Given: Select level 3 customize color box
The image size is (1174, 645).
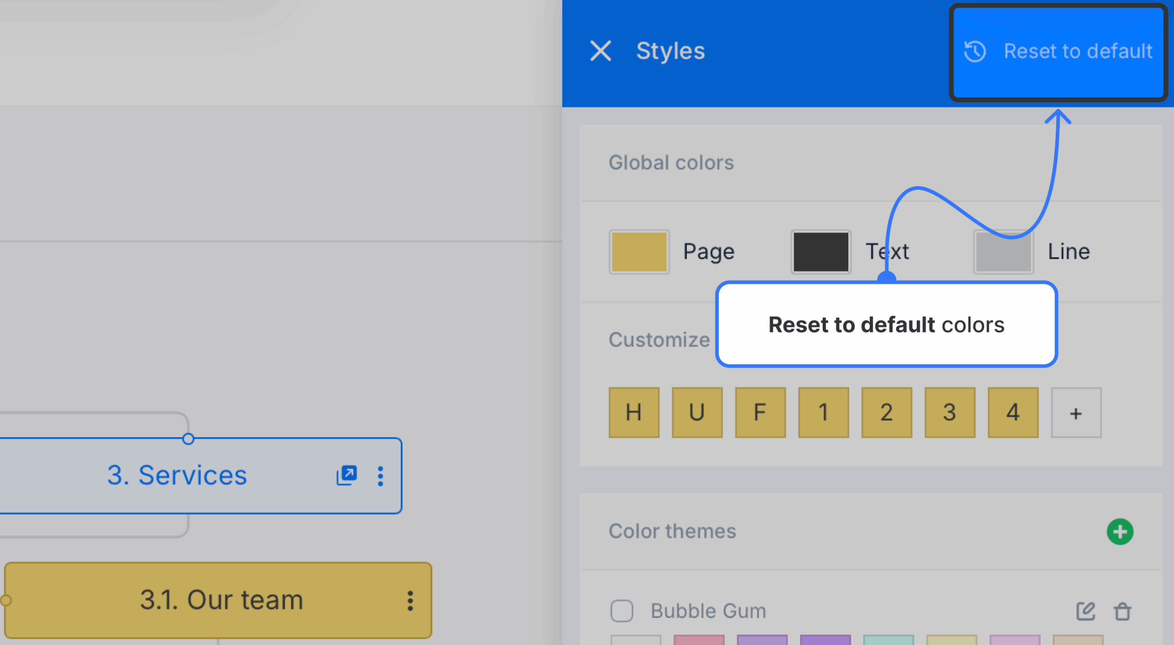Looking at the screenshot, I should coord(950,412).
